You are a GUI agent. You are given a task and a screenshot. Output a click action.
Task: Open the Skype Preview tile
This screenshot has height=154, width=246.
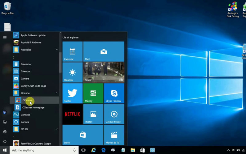[114, 93]
